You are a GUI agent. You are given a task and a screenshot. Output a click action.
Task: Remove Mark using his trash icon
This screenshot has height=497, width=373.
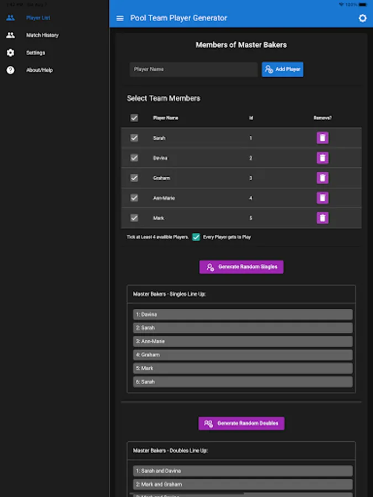coord(323,218)
